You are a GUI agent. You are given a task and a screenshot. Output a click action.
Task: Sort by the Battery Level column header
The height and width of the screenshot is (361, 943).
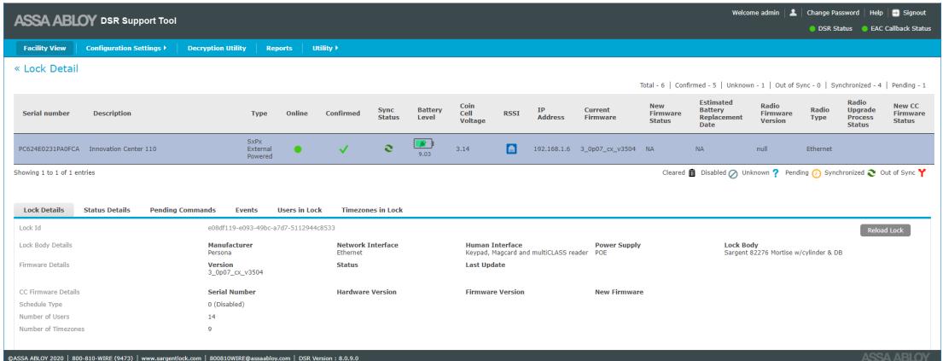[x=429, y=114]
